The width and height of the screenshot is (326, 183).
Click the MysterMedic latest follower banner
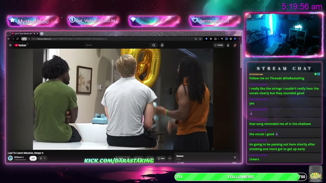click(33, 21)
